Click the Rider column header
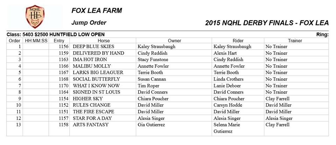This screenshot has height=145, width=336. click(238, 41)
